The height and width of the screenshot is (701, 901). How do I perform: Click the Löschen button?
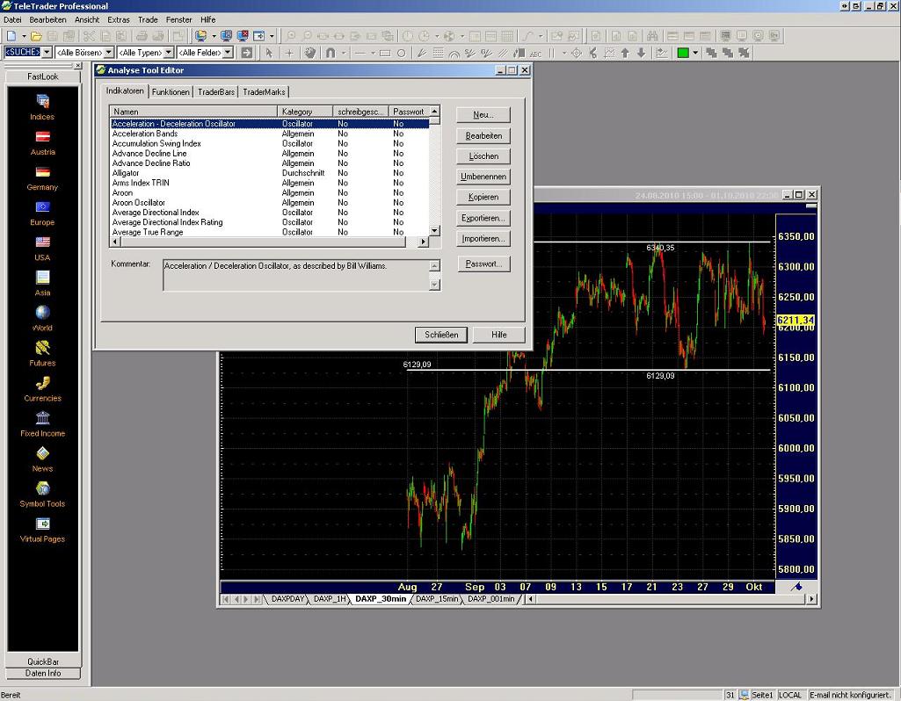click(483, 156)
